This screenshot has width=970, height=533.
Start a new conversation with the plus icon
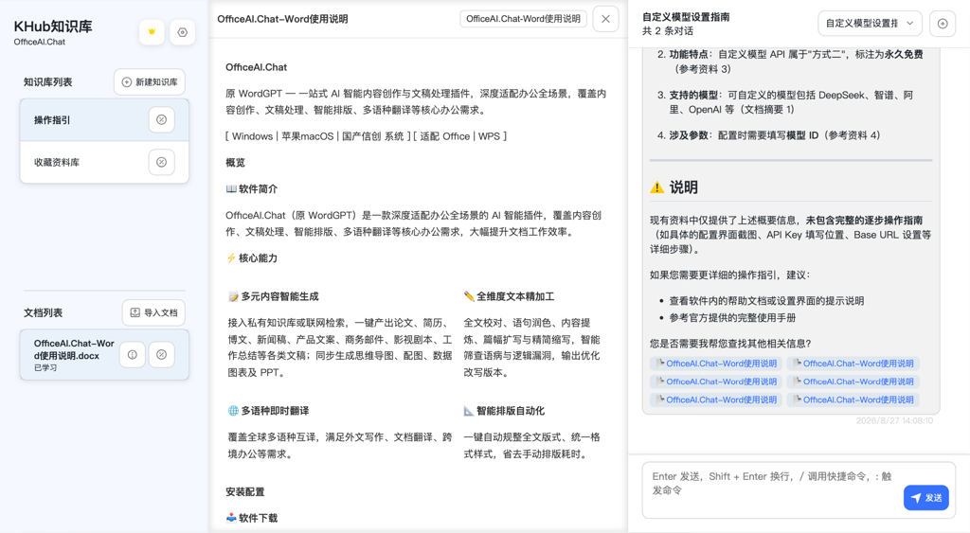coord(943,24)
